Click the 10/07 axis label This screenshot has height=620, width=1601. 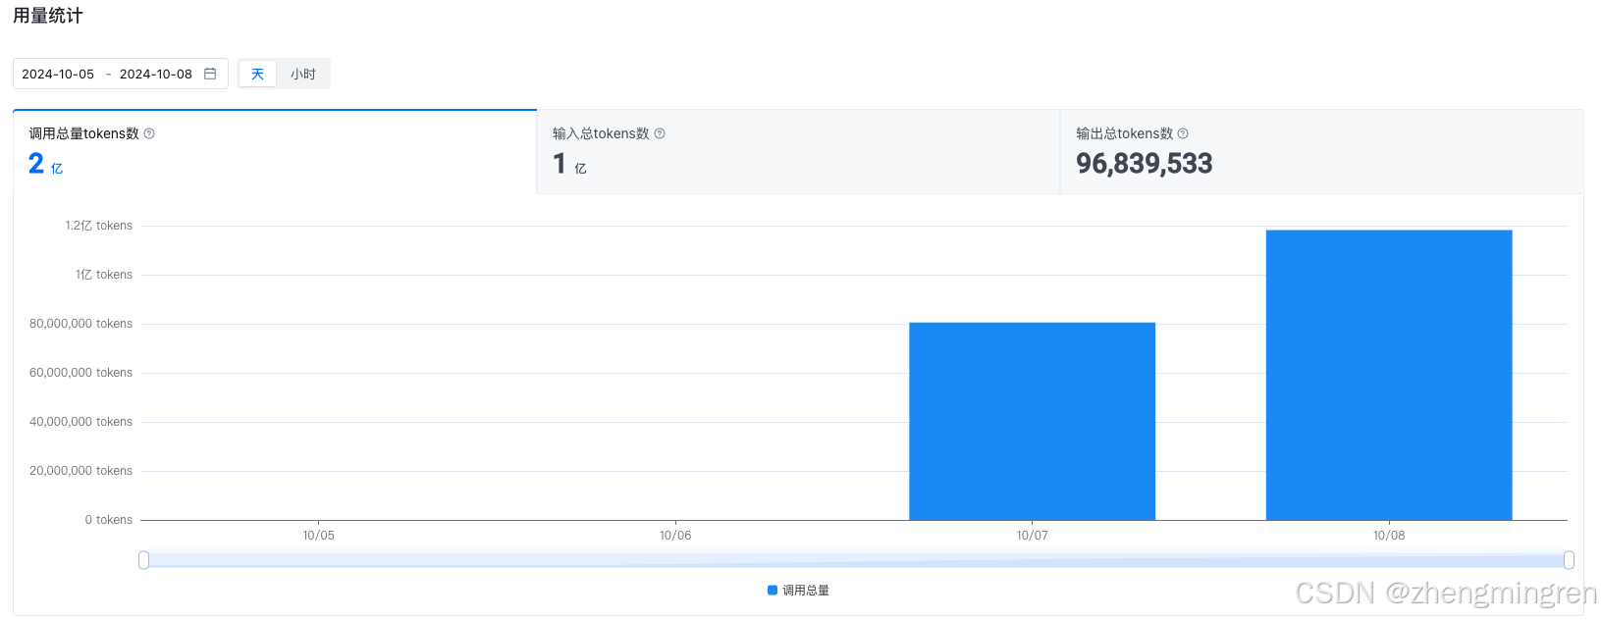[x=1032, y=536]
